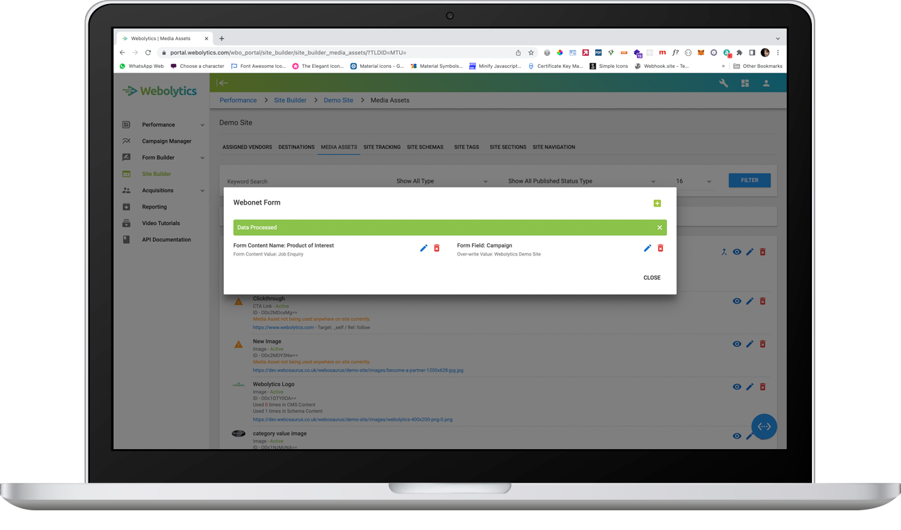
Task: Click the blue floating code action button
Action: 764,427
